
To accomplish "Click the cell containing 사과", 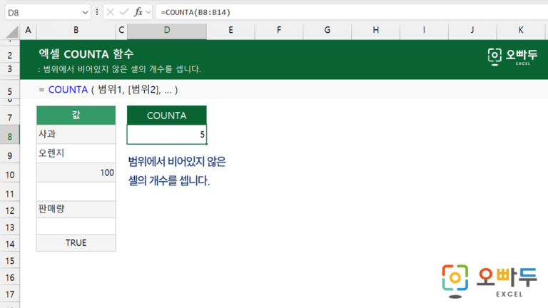I will click(x=76, y=135).
